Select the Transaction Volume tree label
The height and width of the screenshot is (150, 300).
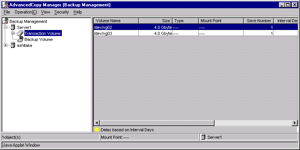(43, 33)
